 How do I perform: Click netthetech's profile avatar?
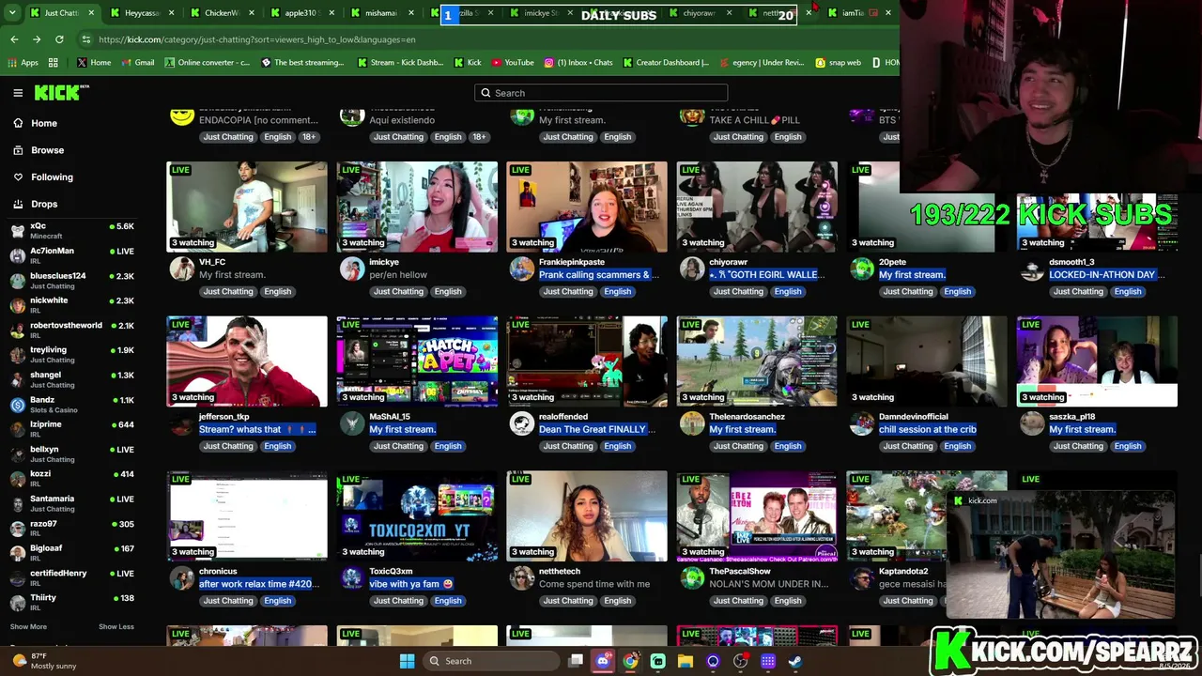522,577
